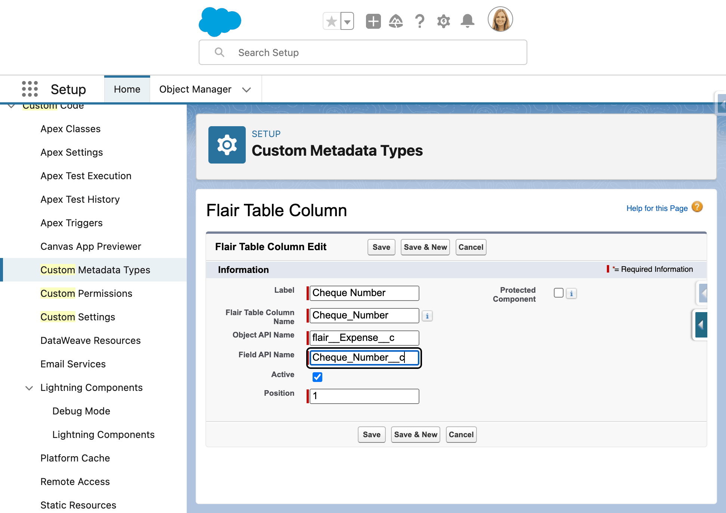Click the top Save button

pos(381,247)
